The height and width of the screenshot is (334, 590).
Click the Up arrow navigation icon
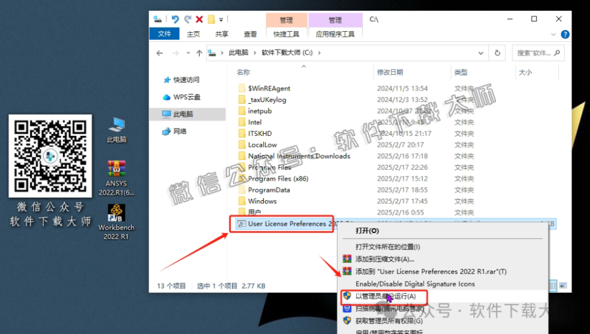pos(199,52)
